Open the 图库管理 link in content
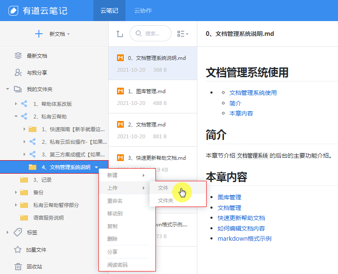 click(229, 197)
